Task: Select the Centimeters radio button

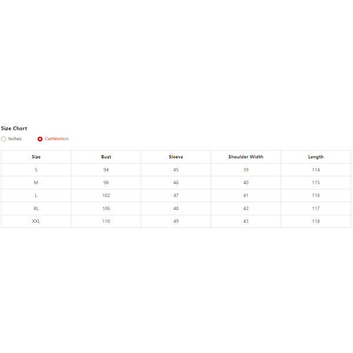Action: point(40,139)
